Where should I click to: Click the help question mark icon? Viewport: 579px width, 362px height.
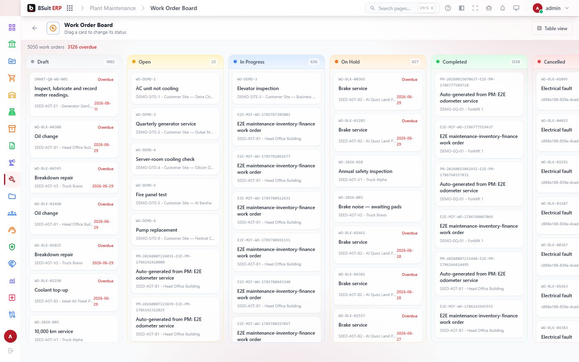tap(448, 8)
